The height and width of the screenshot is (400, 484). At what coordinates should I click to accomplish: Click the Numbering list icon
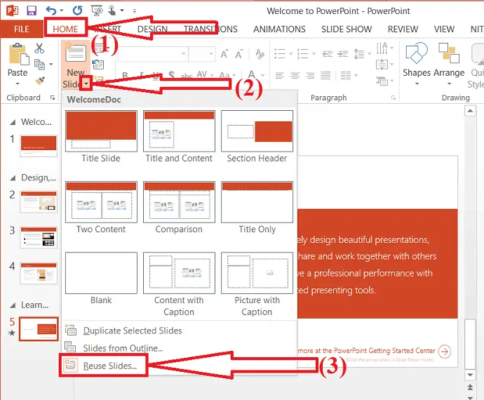point(303,54)
